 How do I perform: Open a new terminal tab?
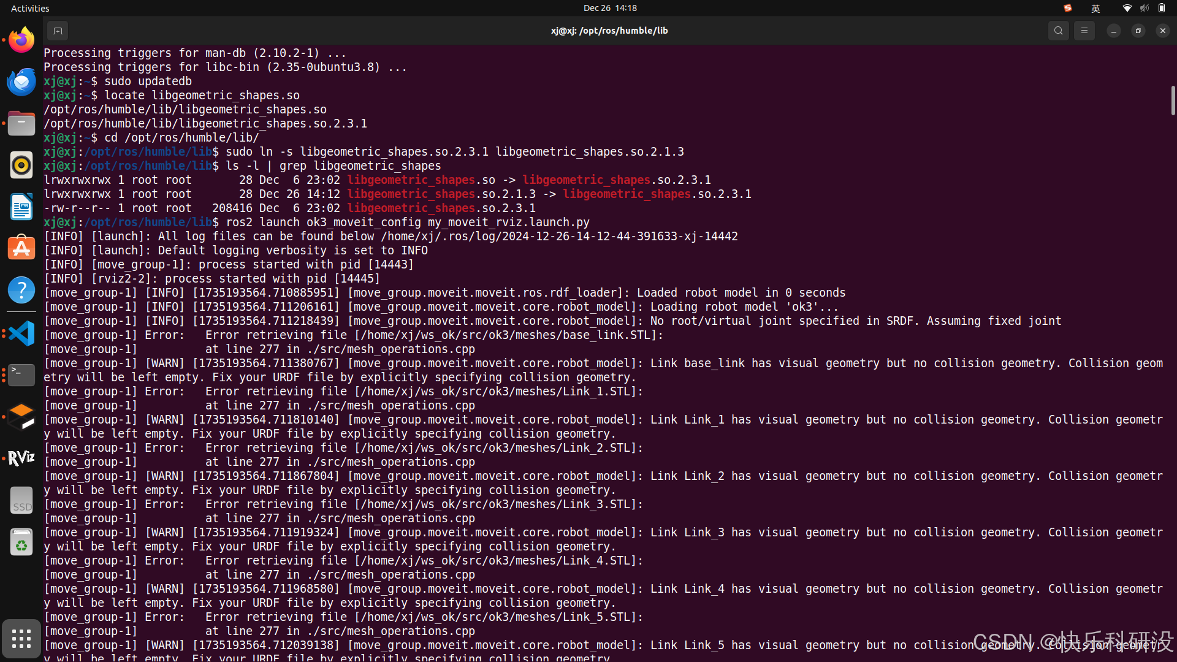coord(58,31)
